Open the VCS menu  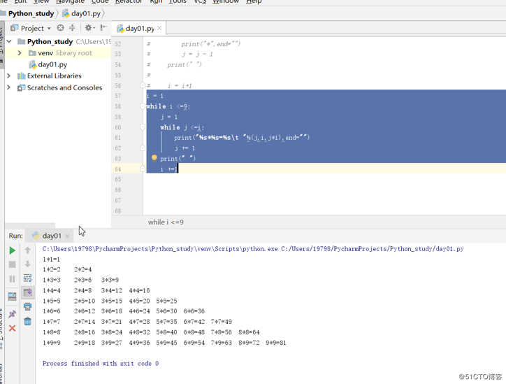click(200, 1)
